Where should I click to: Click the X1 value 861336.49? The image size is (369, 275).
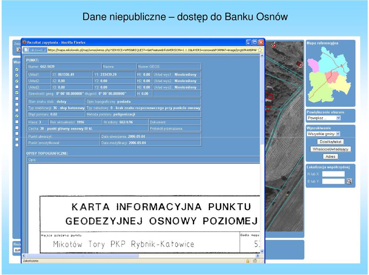click(66, 75)
